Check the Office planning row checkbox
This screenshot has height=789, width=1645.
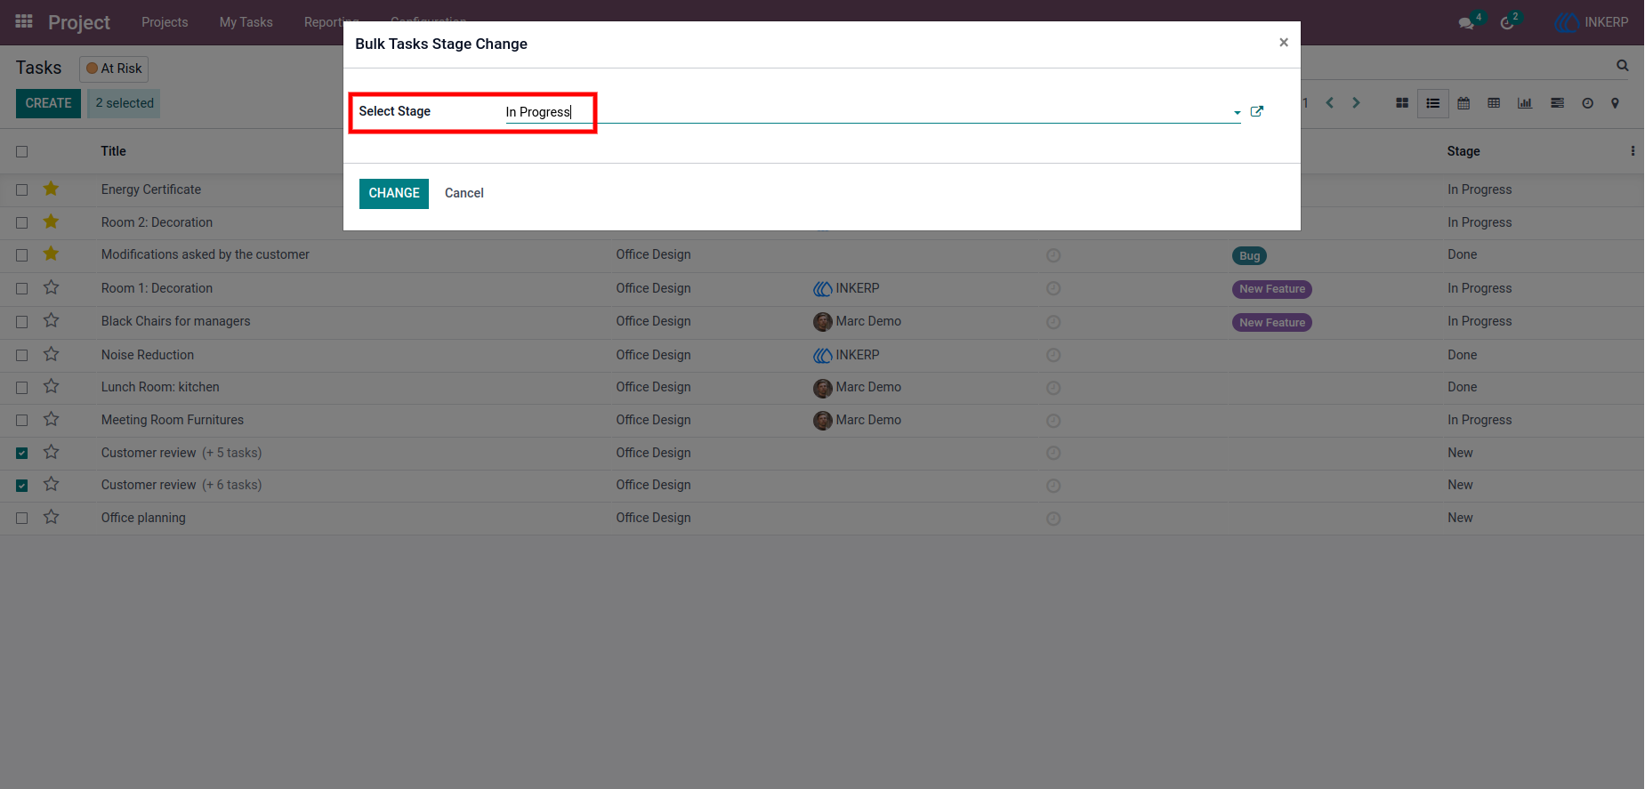(22, 519)
